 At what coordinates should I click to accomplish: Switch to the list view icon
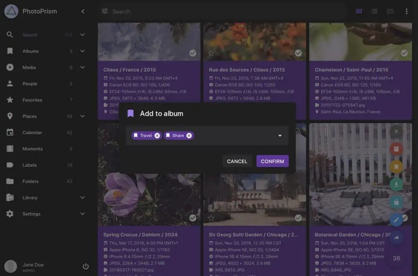click(x=374, y=11)
